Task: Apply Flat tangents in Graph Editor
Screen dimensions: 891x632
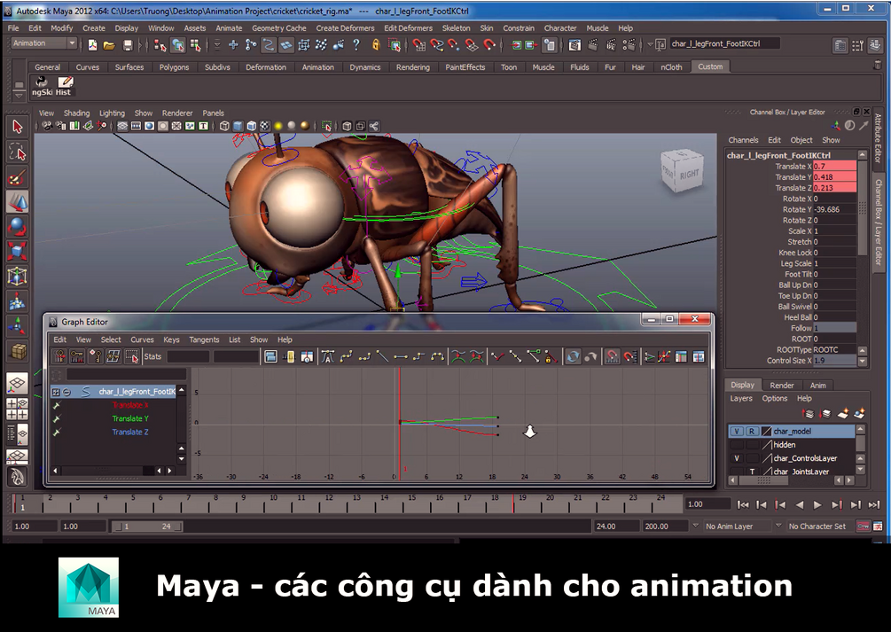Action: pos(401,356)
